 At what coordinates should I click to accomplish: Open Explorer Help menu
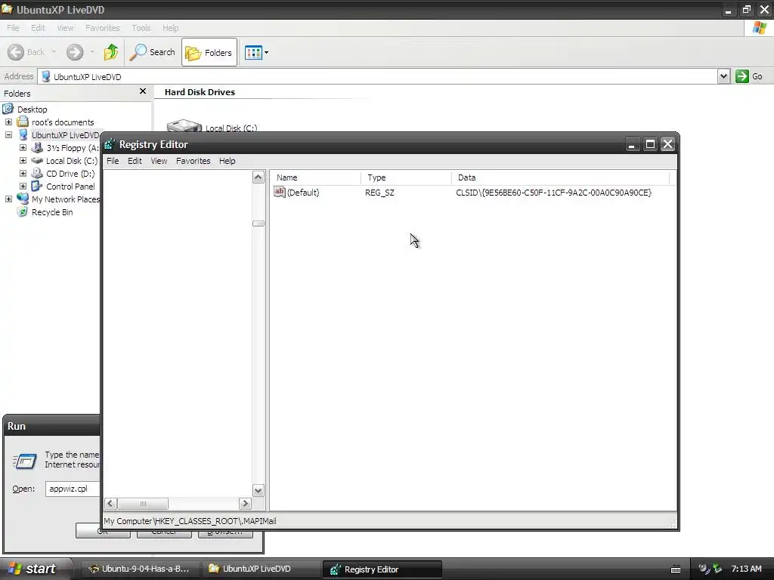tap(170, 28)
